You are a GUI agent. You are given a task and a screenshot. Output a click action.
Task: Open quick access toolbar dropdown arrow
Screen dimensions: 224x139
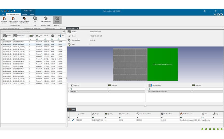tap(18, 11)
